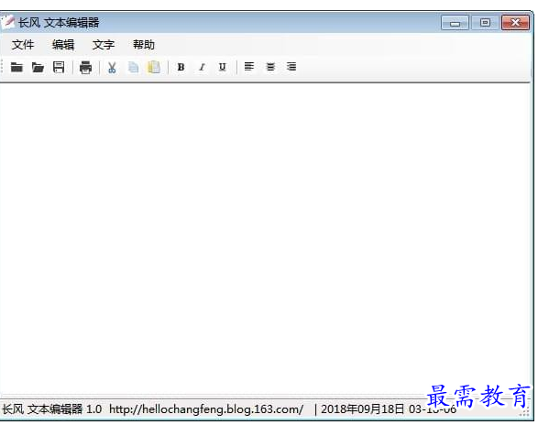
Task: Click the 2018年09月18日 date in status bar
Action: [362, 409]
